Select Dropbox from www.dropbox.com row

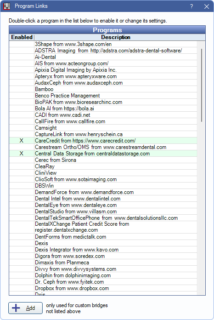[103, 288]
